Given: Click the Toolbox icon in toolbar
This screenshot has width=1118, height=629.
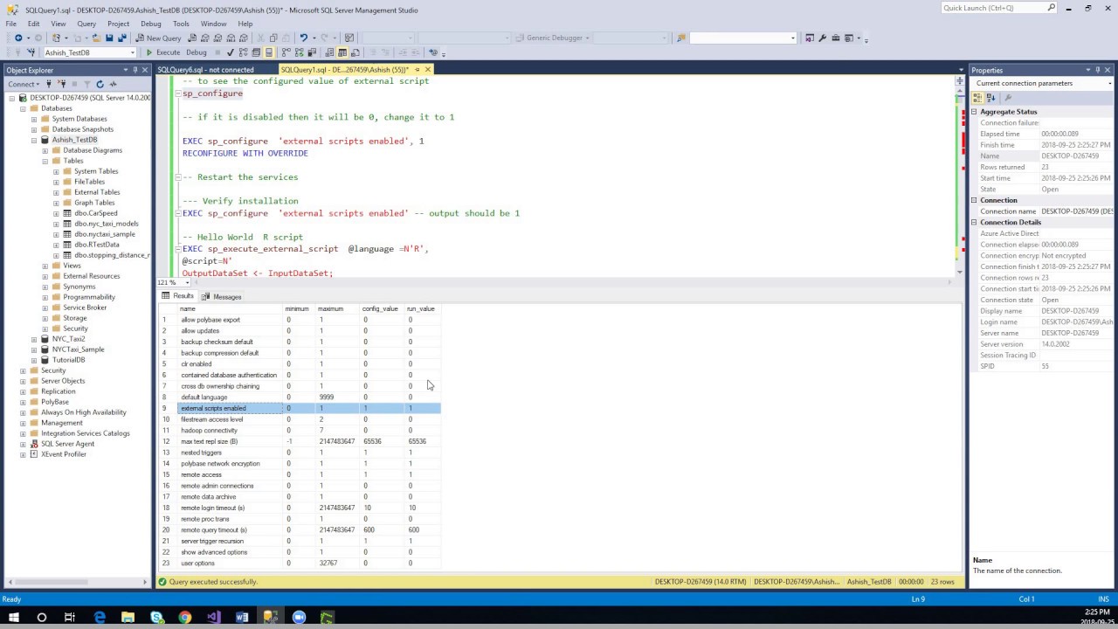Looking at the screenshot, I should click(836, 38).
